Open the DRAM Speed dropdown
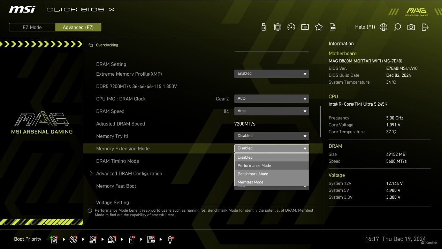This screenshot has width=442, height=249. [x=271, y=111]
